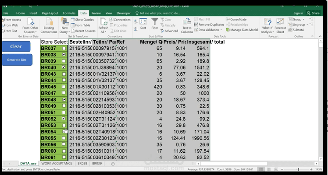This screenshot has height=175, width=328.
Task: Click Recent Sources
Action: point(83,31)
